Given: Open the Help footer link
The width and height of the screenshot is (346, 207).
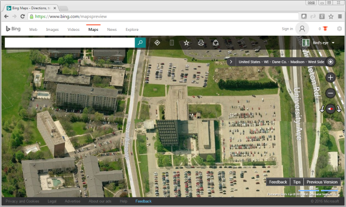Looking at the screenshot, I should click(x=123, y=201).
